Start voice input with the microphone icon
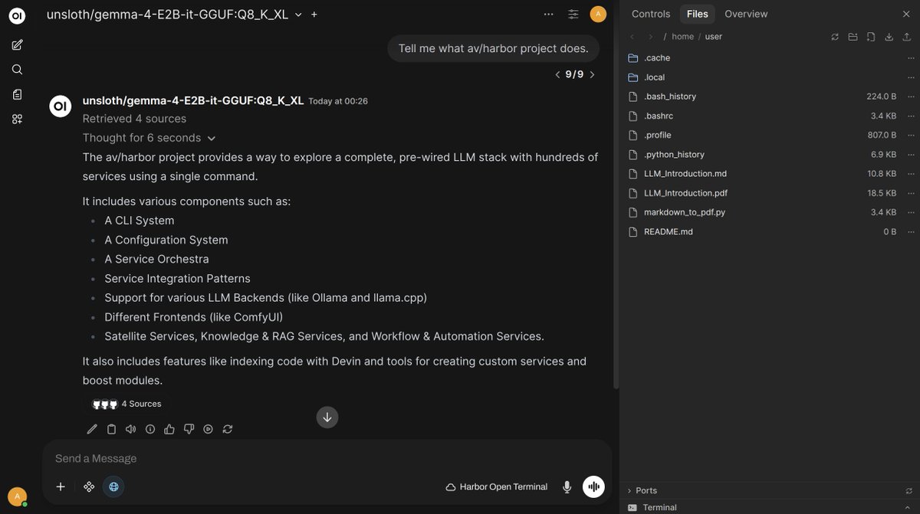The image size is (920, 514). (x=567, y=486)
